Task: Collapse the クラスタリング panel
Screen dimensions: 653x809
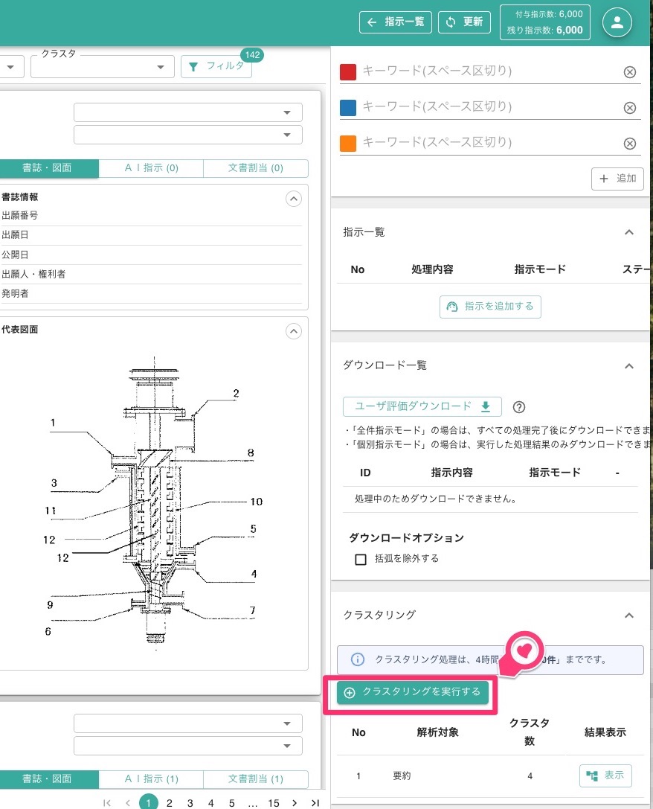Action: [x=628, y=615]
